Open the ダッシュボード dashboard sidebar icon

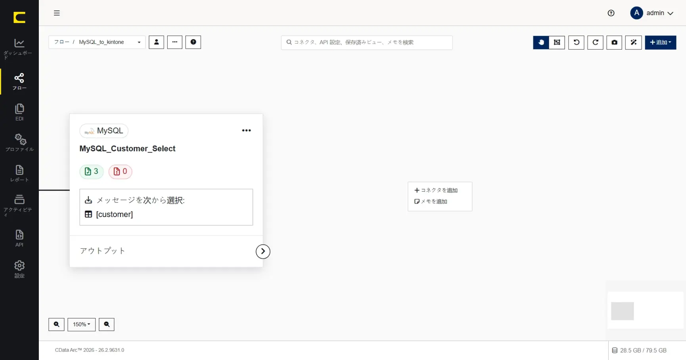pyautogui.click(x=19, y=49)
